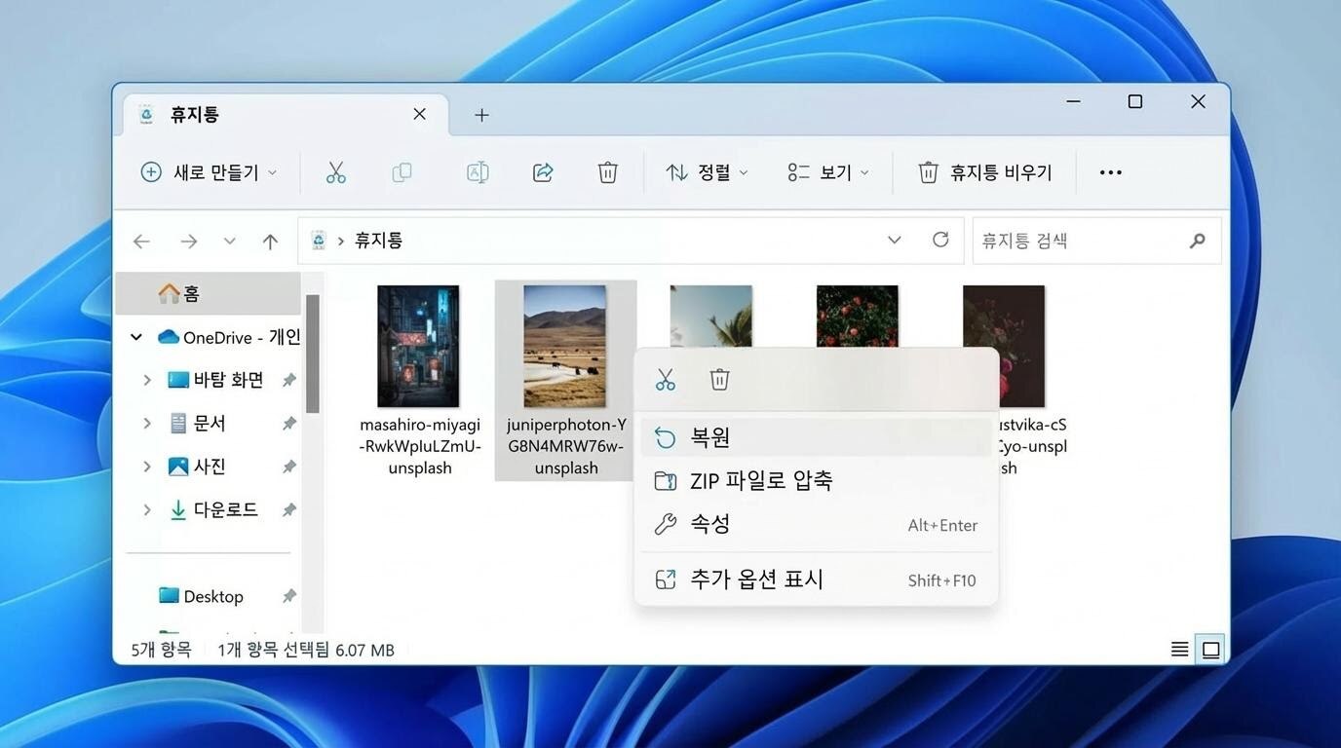Click the navigation pane vertical scrollbar
Screen dimensions: 1341x748
(x=313, y=355)
